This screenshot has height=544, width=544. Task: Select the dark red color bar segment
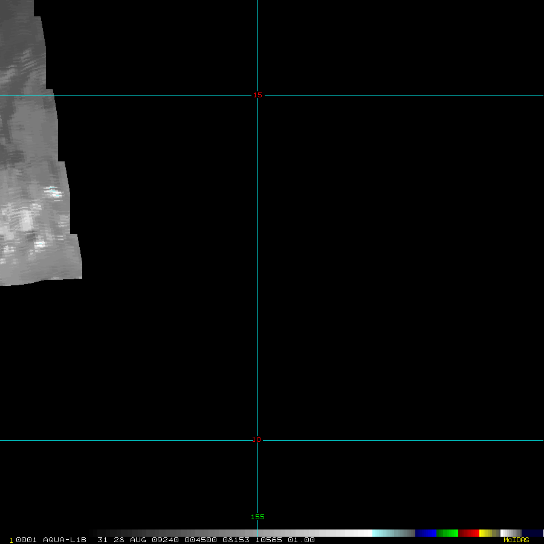coord(468,533)
